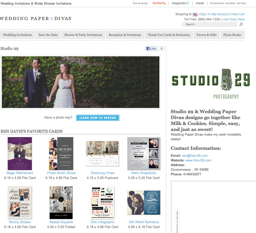Click '4.10 x 5.25 Postcard' text

tap(102, 178)
